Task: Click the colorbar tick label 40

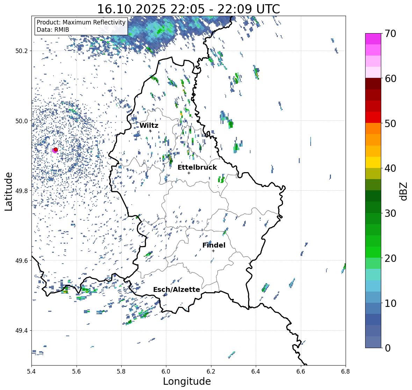Action: pyautogui.click(x=390, y=168)
